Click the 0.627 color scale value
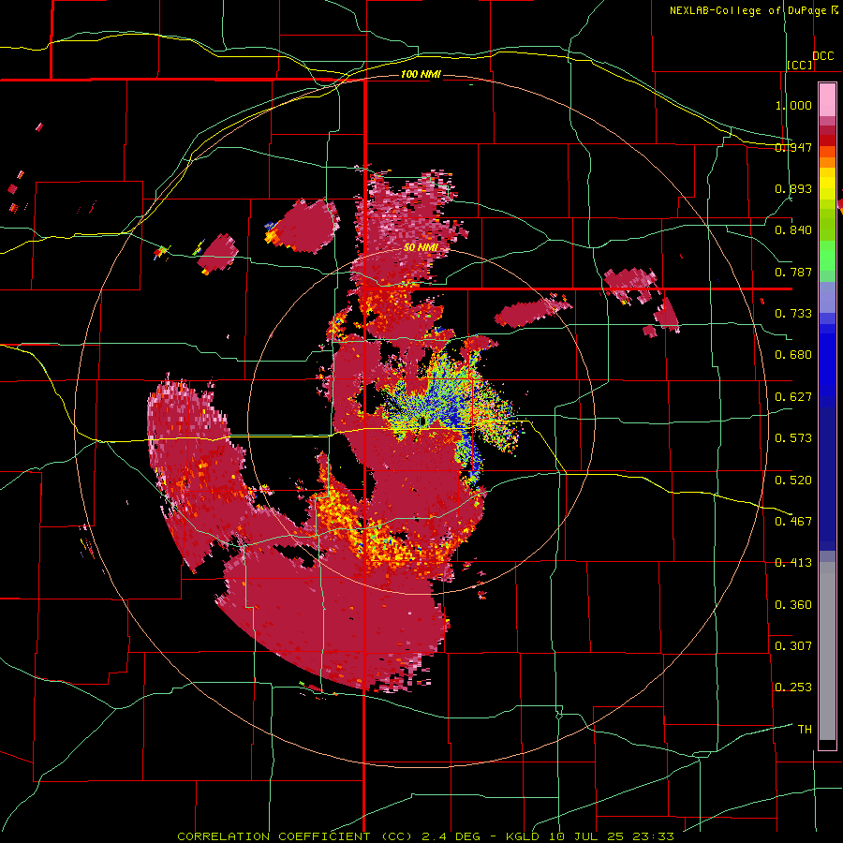Image resolution: width=843 pixels, height=843 pixels. [x=793, y=397]
